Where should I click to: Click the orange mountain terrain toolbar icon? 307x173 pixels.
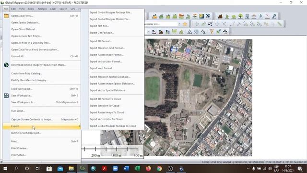(x=154, y=16)
